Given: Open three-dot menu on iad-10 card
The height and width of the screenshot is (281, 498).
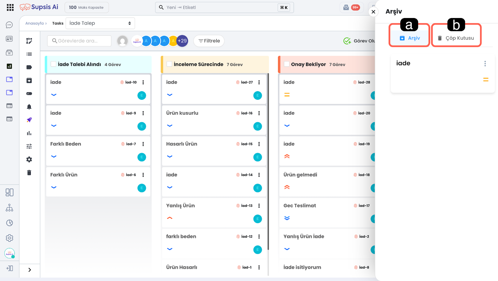Looking at the screenshot, I should 143,82.
